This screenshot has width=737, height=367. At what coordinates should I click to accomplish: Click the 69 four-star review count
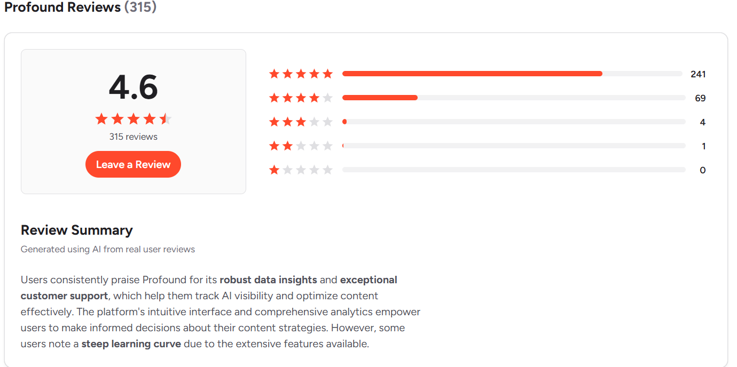[700, 98]
